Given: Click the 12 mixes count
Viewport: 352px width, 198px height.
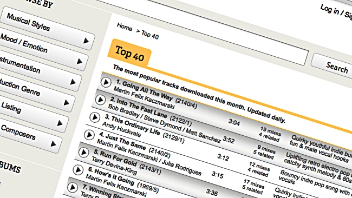Looking at the screenshot, I should point(259,167).
